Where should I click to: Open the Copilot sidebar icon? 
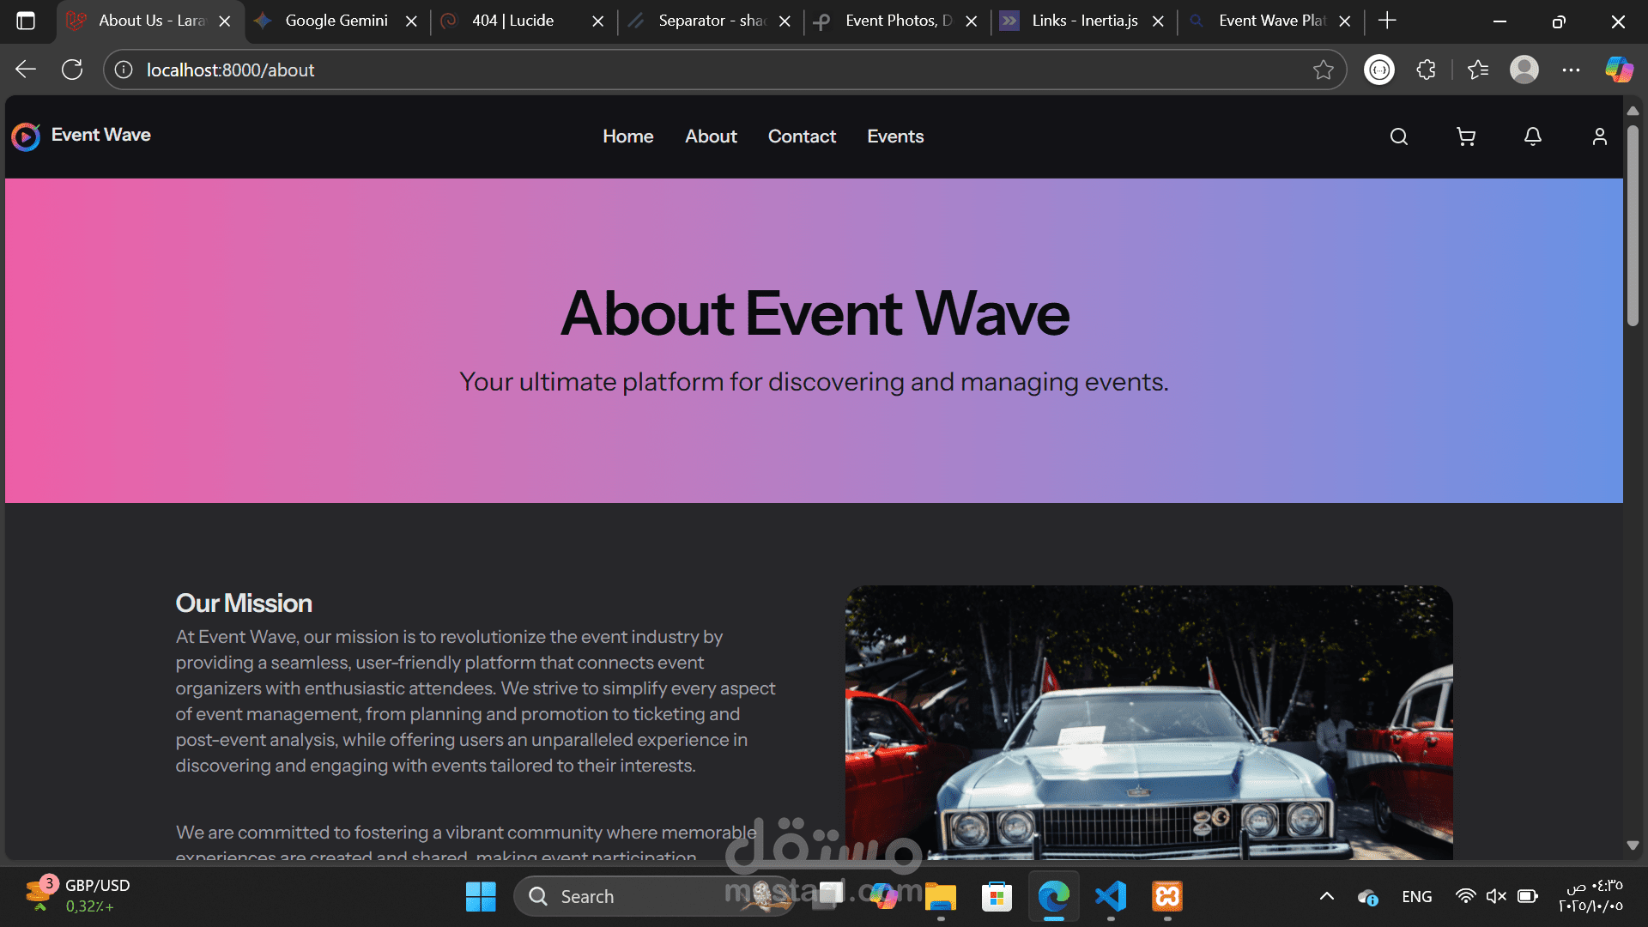1619,70
